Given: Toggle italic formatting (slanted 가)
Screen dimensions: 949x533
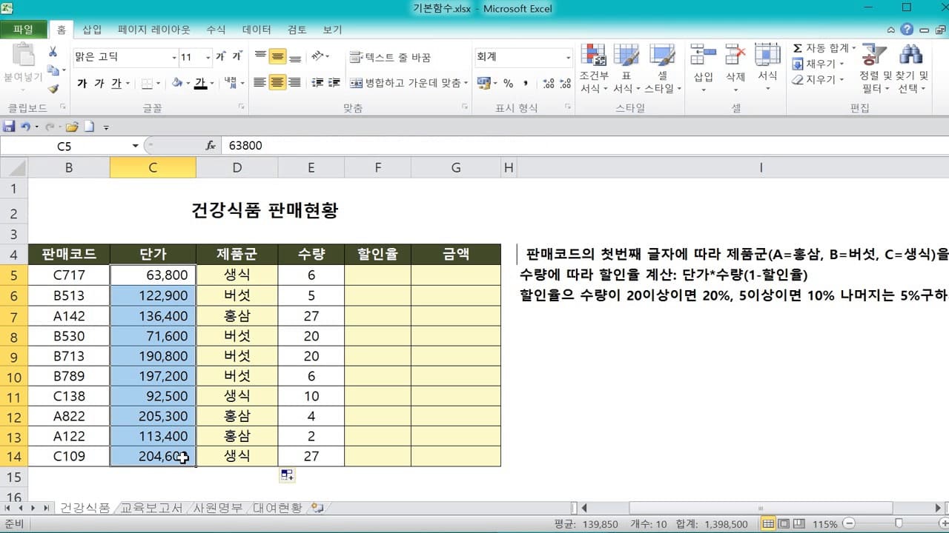Looking at the screenshot, I should pyautogui.click(x=99, y=83).
